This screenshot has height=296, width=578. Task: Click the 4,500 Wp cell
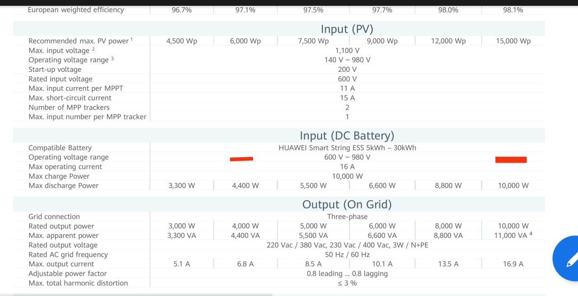(182, 41)
